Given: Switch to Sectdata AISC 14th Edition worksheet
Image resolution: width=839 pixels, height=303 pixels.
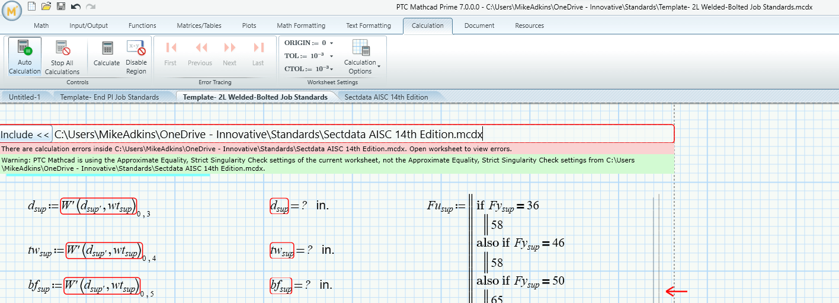Looking at the screenshot, I should [386, 97].
